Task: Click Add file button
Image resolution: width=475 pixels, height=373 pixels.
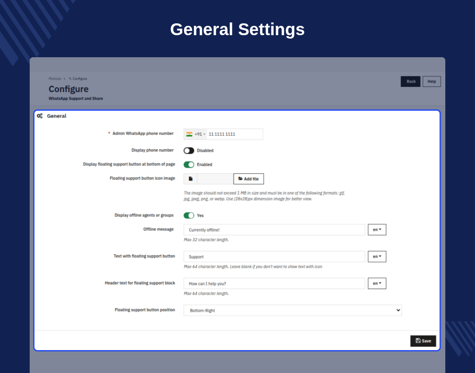Action: coord(249,179)
